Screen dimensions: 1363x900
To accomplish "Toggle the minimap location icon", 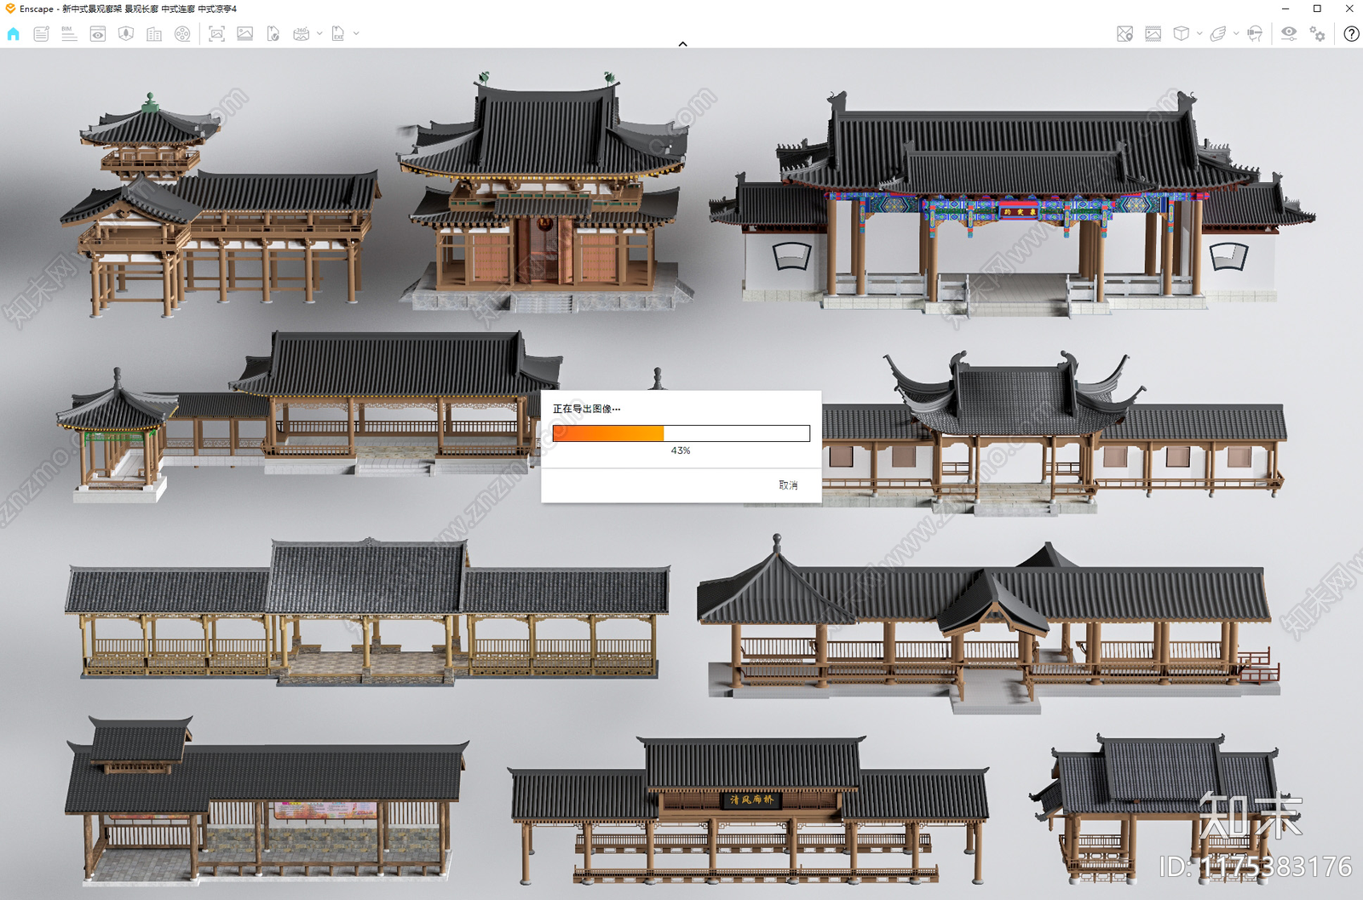I will [1125, 34].
